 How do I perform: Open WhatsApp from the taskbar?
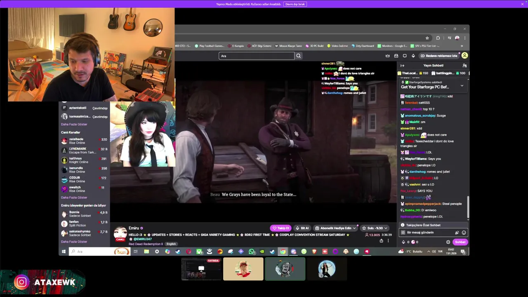coord(252,252)
